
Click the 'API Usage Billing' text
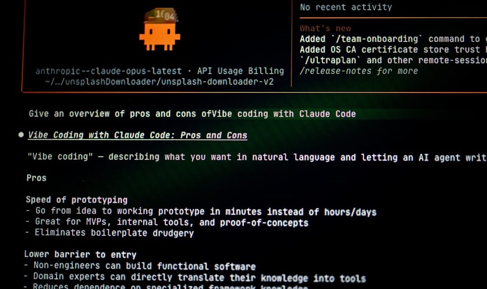click(x=240, y=71)
